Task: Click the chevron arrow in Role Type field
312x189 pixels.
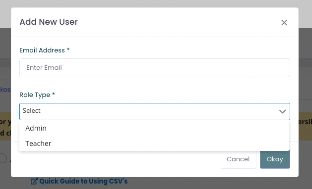Action: click(282, 111)
